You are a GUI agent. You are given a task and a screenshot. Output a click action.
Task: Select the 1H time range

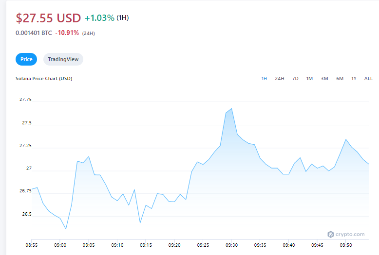(x=264, y=79)
